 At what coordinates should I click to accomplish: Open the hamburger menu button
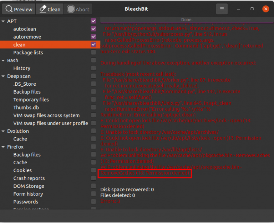click(x=222, y=9)
